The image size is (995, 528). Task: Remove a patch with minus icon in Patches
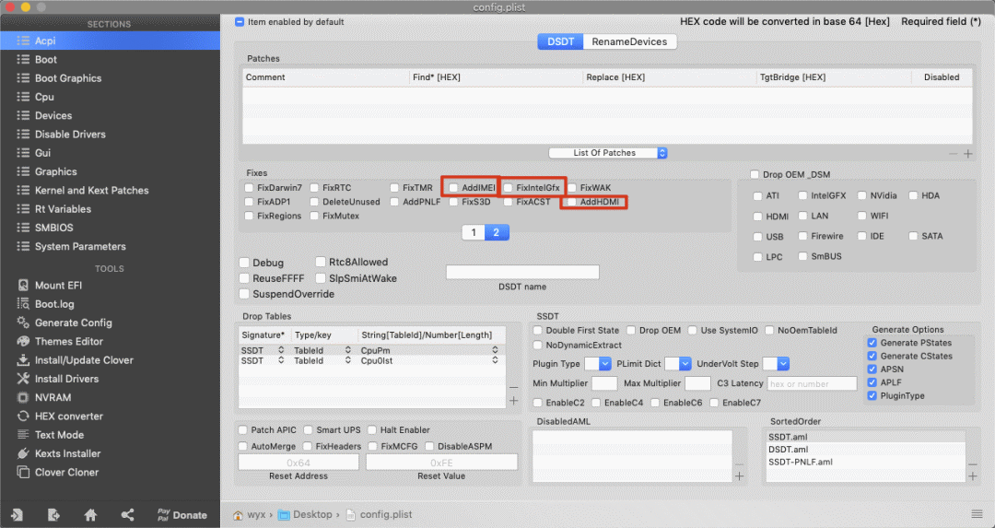pyautogui.click(x=954, y=154)
